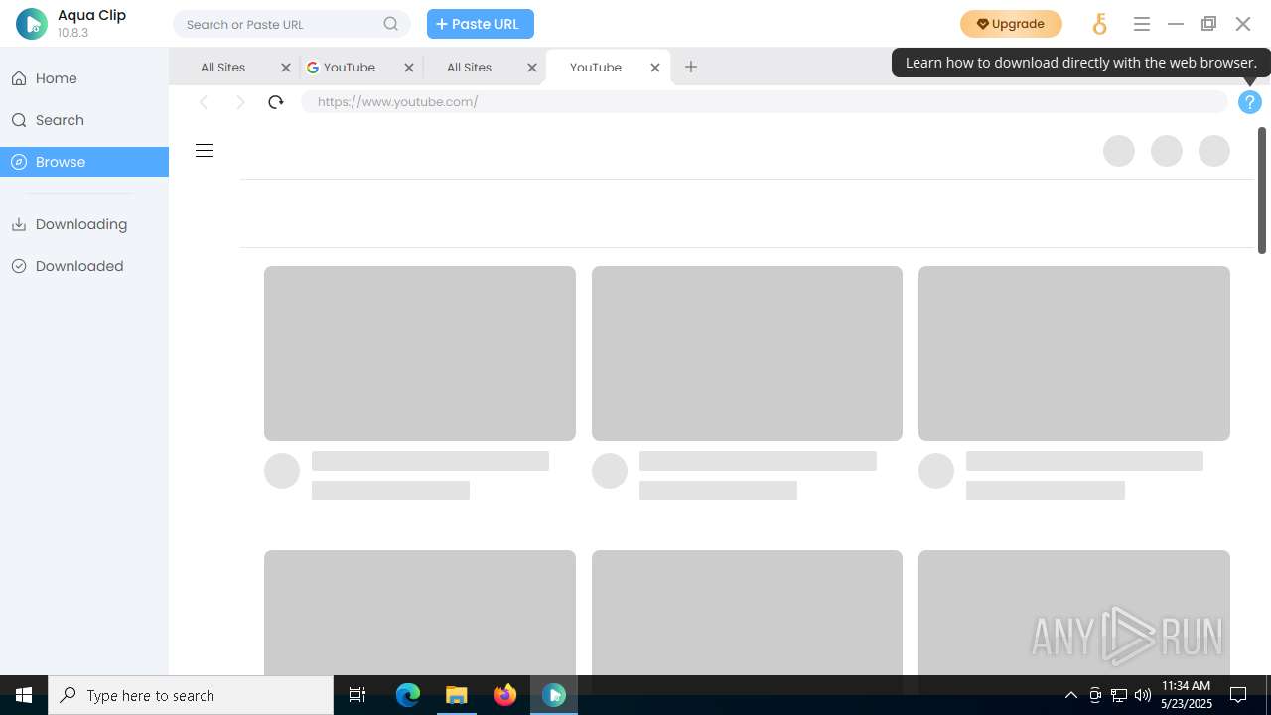Click the page vertical scrollbar thumb
The height and width of the screenshot is (715, 1271).
click(1262, 190)
